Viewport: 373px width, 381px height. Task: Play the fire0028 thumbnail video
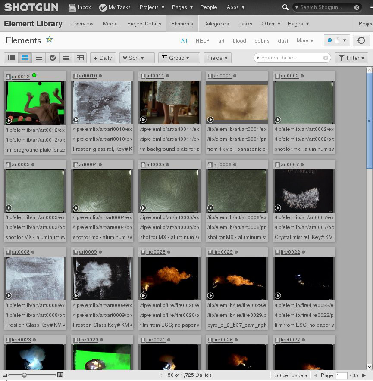143,295
